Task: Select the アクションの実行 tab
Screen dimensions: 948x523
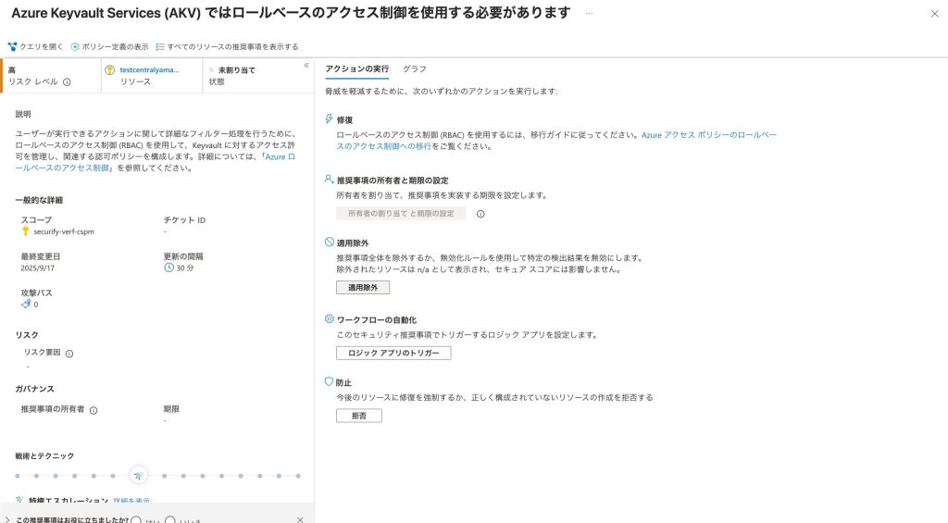Action: tap(356, 69)
